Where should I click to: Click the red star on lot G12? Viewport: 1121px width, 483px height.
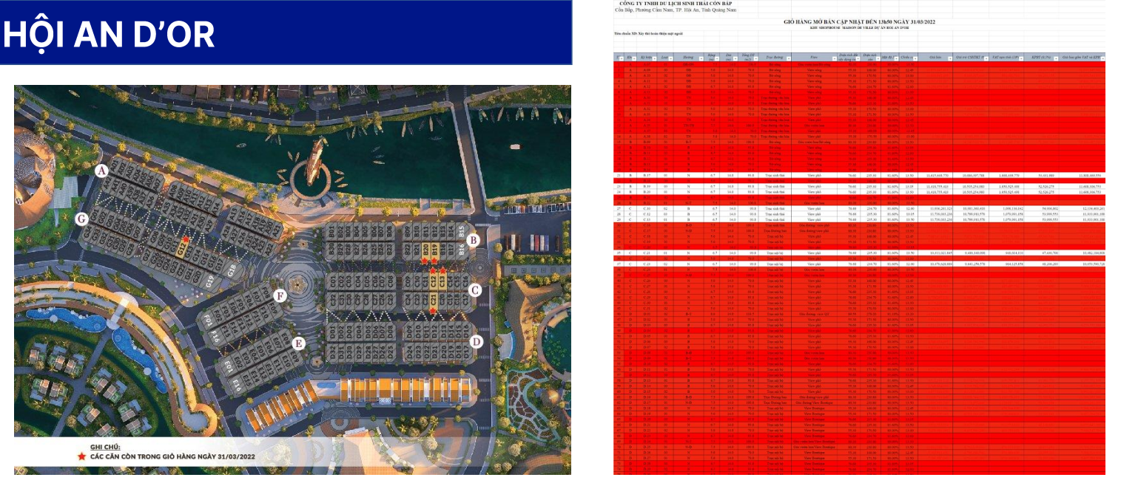186,240
